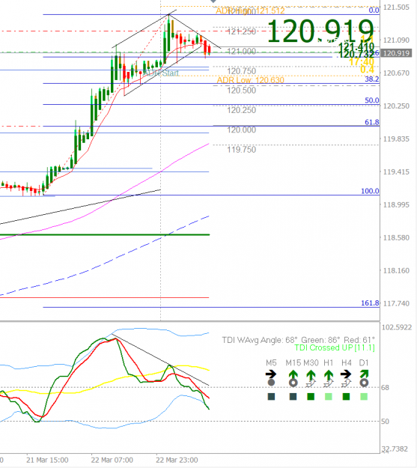Click the M5 sideways trend arrow
Image resolution: width=417 pixels, height=468 pixels.
coord(271,374)
